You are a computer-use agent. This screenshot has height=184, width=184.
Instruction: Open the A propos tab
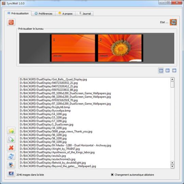[66, 14]
